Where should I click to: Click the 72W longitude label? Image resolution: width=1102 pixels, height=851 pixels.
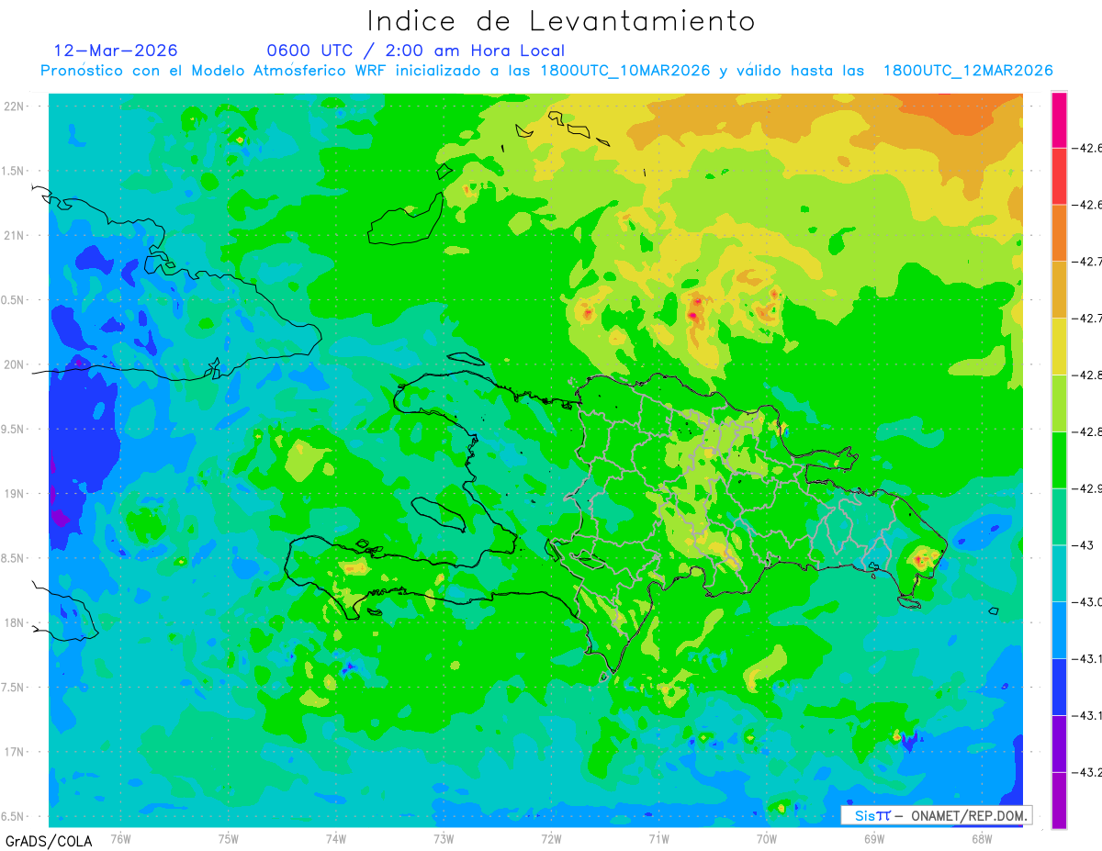point(551,837)
